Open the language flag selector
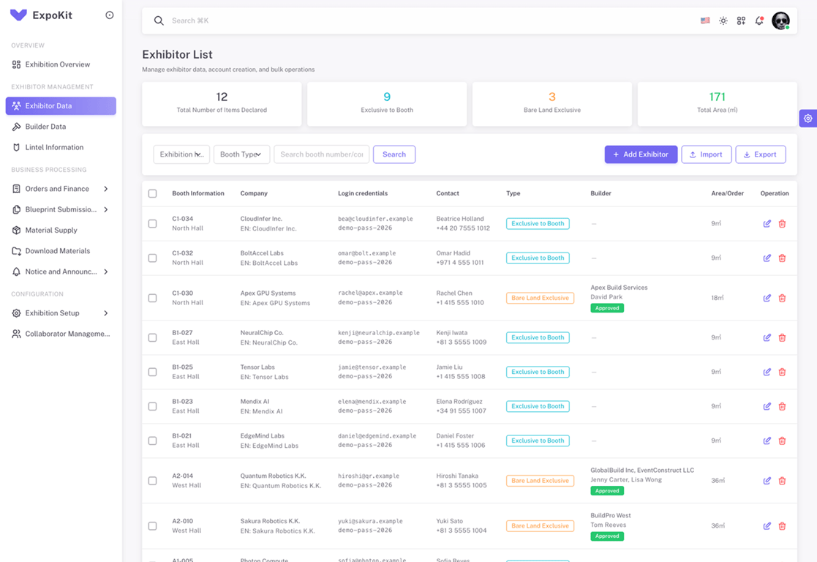This screenshot has height=562, width=817. click(705, 20)
